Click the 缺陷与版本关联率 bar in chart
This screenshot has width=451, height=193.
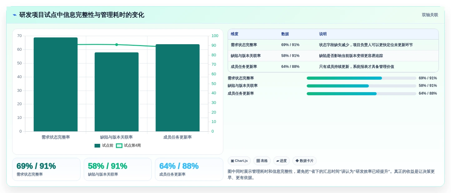coord(116,92)
